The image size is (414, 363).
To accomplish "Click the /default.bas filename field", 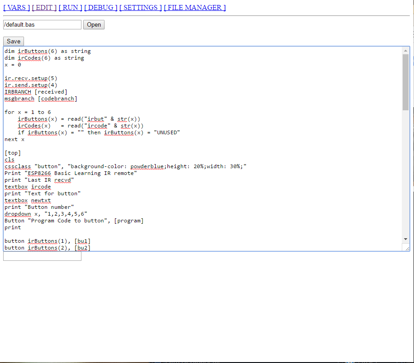I will pyautogui.click(x=42, y=25).
